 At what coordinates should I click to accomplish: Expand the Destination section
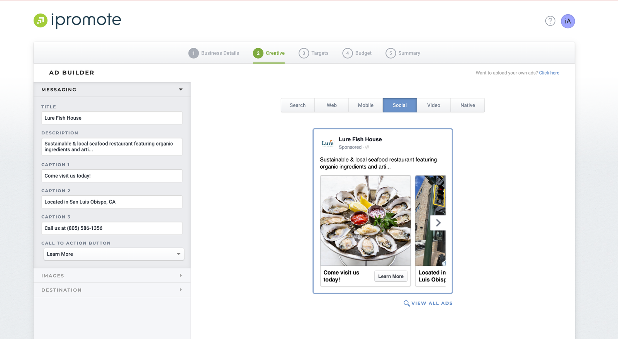(112, 290)
